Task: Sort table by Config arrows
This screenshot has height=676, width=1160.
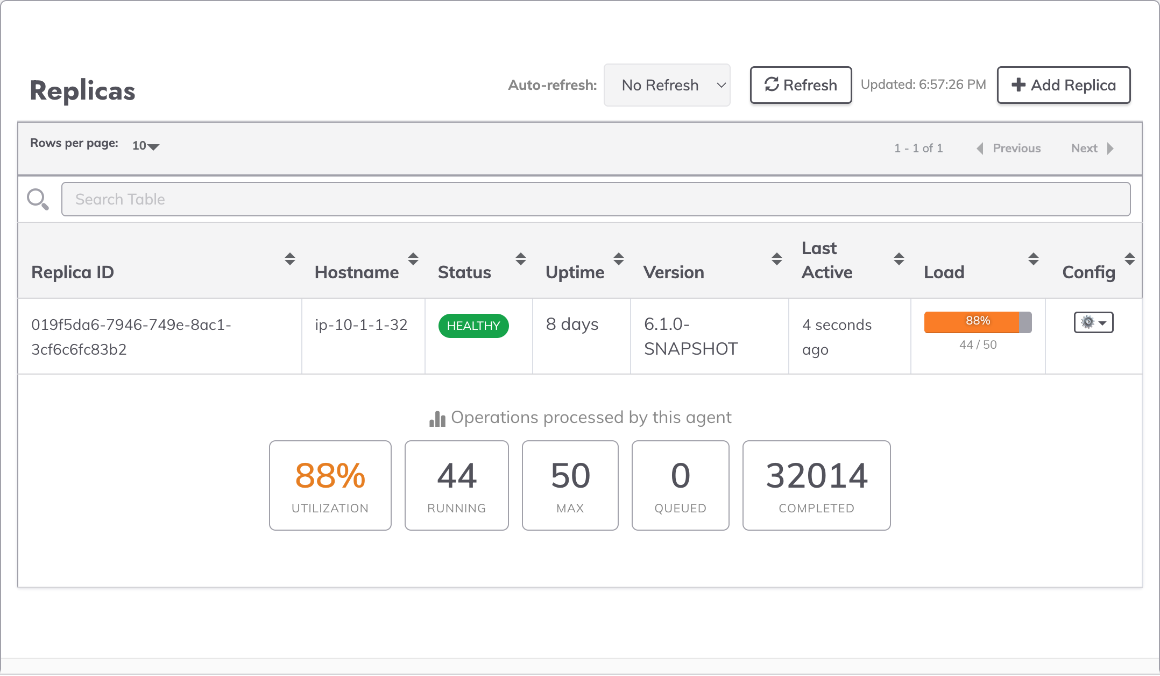Action: [1130, 259]
